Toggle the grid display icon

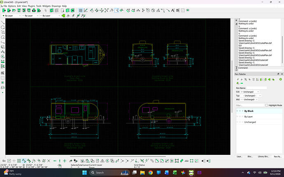(81, 11)
